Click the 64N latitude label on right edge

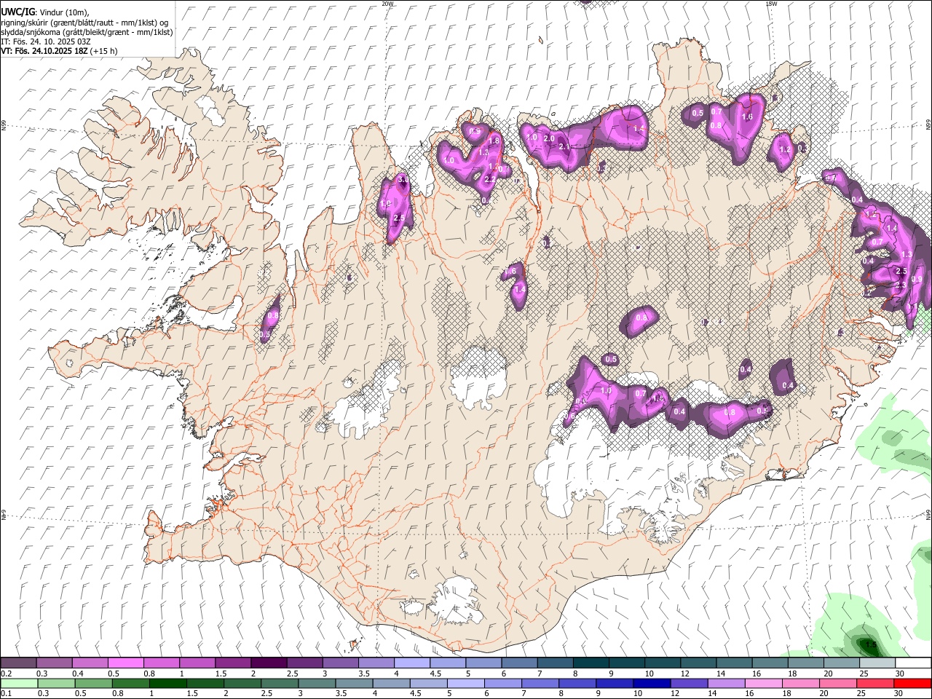928,514
